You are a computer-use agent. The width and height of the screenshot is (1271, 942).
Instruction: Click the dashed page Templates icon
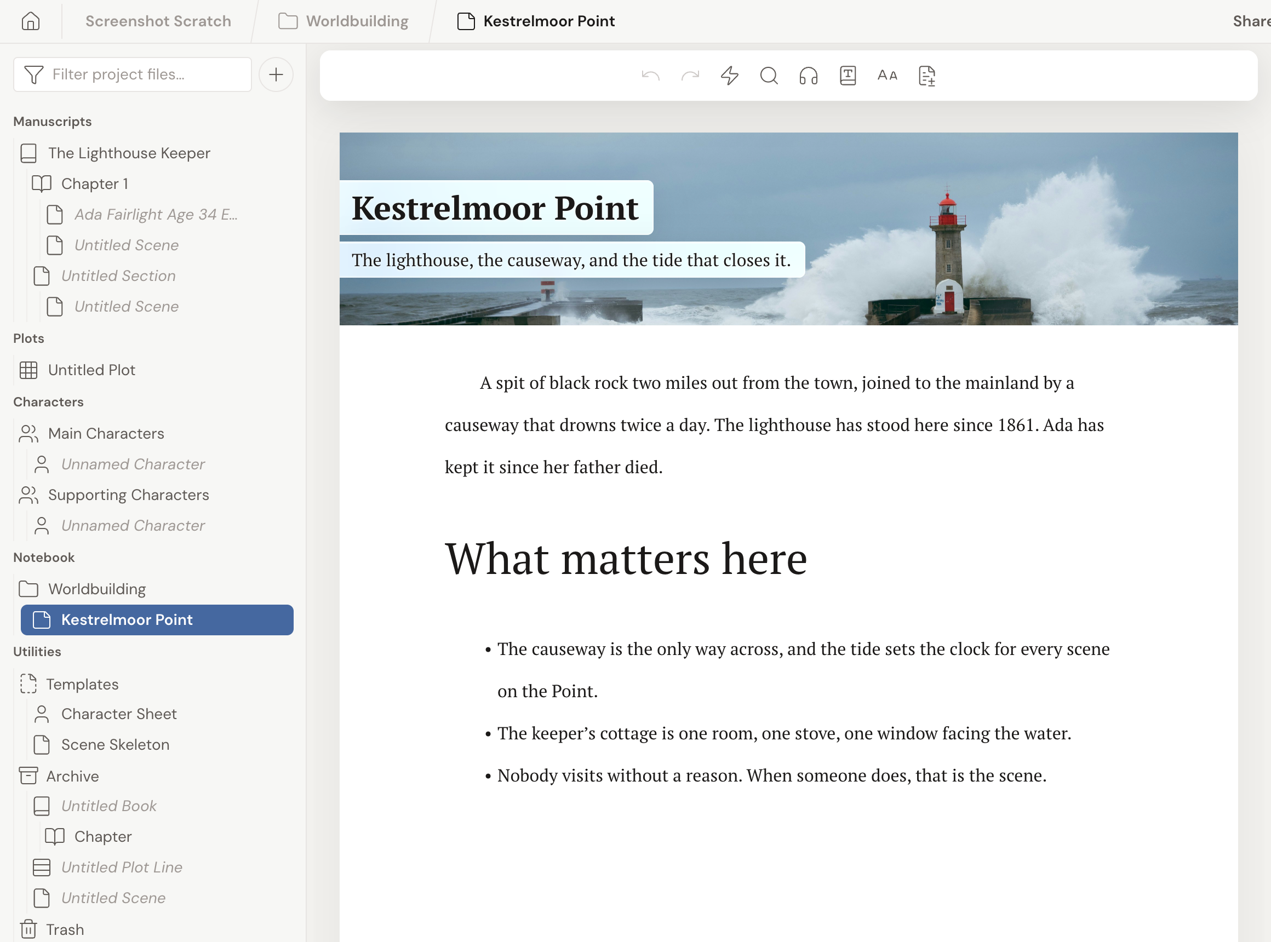click(28, 683)
